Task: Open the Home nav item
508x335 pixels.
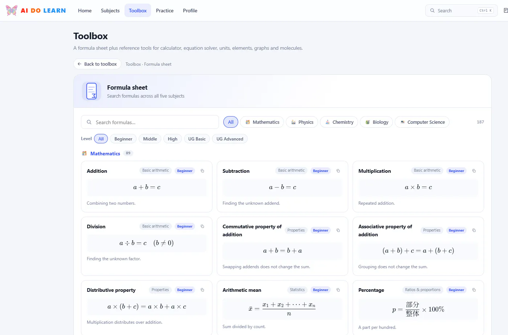Action: coord(85,11)
